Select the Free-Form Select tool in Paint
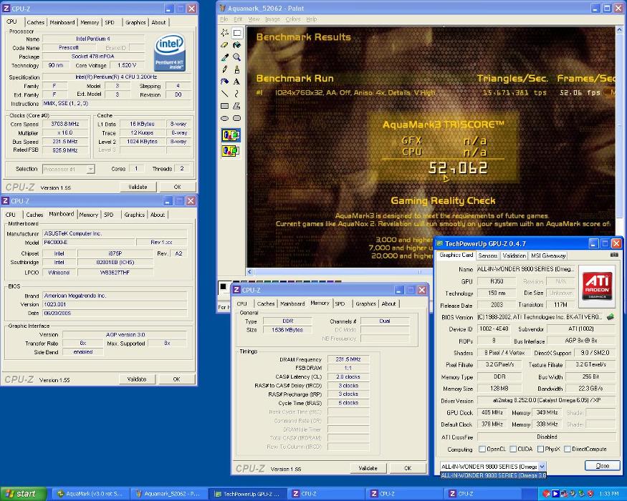The image size is (627, 501). pos(225,33)
